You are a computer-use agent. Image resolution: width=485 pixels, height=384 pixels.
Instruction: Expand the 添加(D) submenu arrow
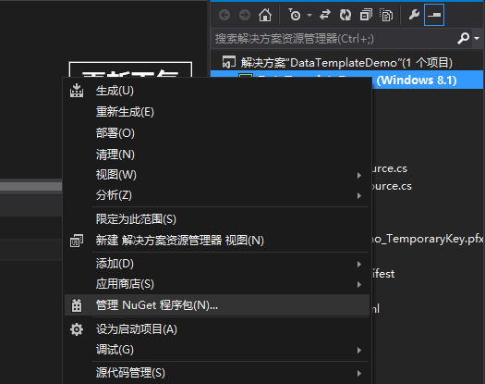tap(359, 264)
